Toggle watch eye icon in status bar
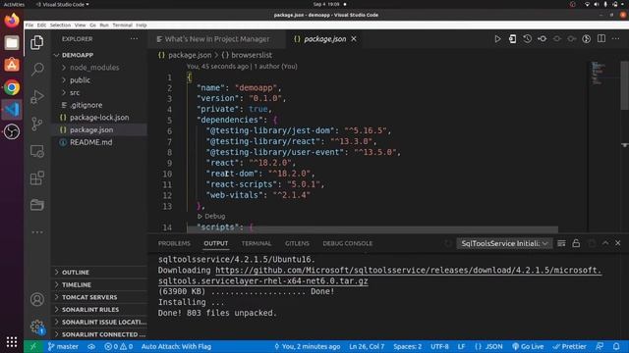The height and width of the screenshot is (353, 629). click(x=91, y=346)
